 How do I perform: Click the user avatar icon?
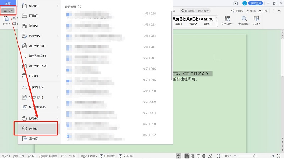point(245,3)
